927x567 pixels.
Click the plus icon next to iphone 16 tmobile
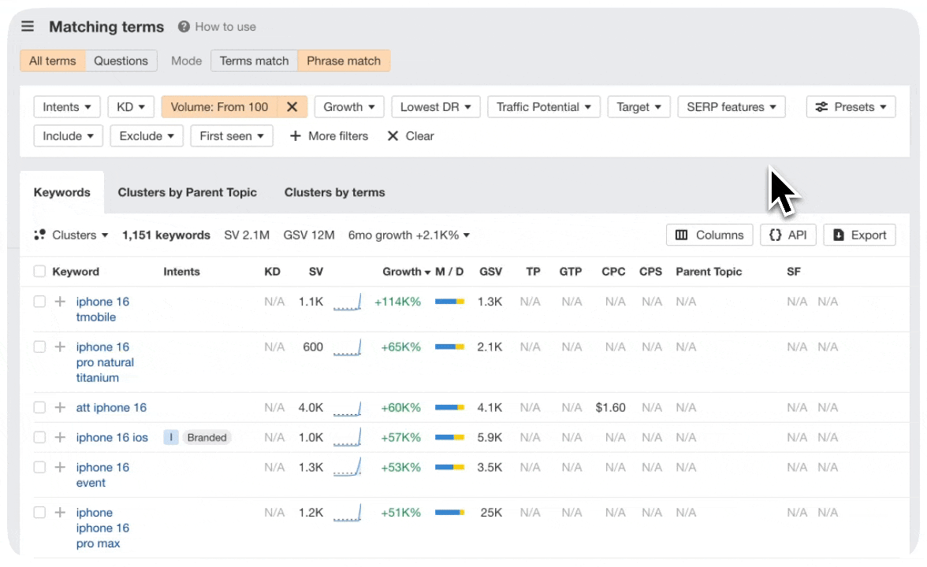coord(60,302)
